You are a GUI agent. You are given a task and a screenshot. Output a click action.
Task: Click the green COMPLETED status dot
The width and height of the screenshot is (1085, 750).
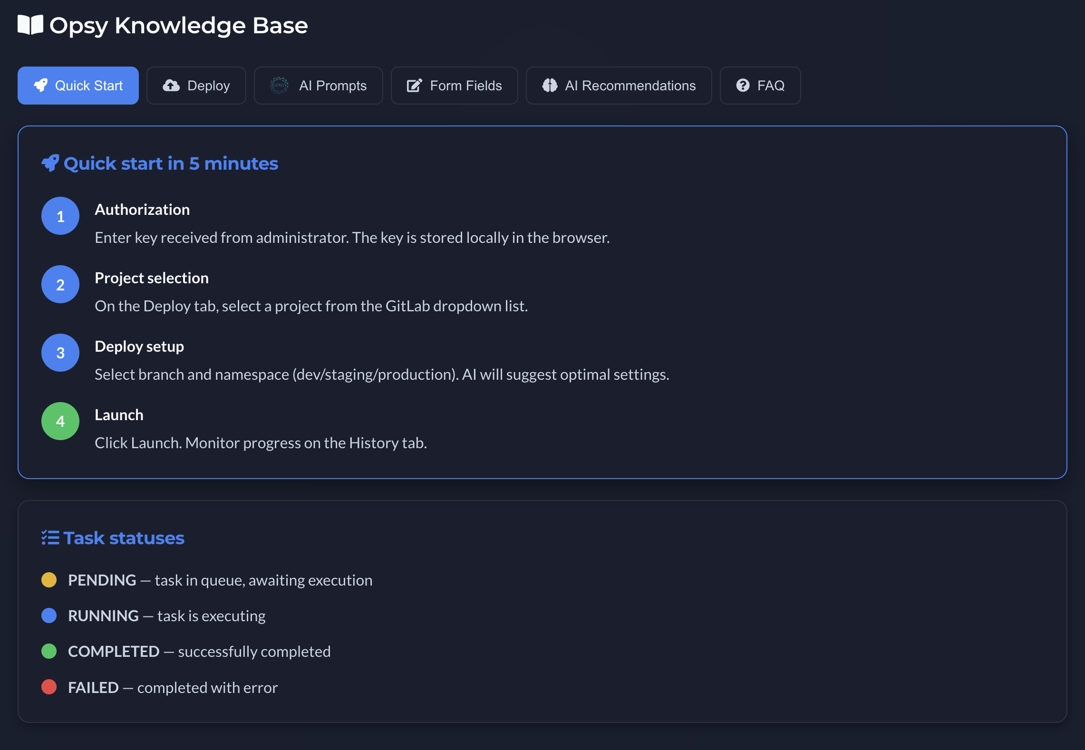click(48, 651)
